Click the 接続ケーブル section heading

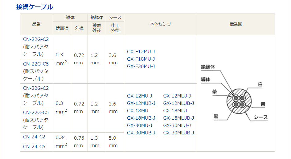(x=35, y=7)
